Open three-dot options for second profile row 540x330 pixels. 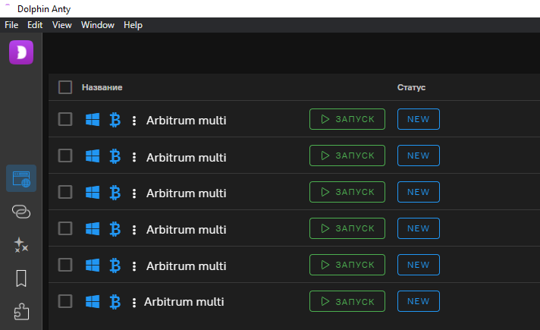point(134,157)
